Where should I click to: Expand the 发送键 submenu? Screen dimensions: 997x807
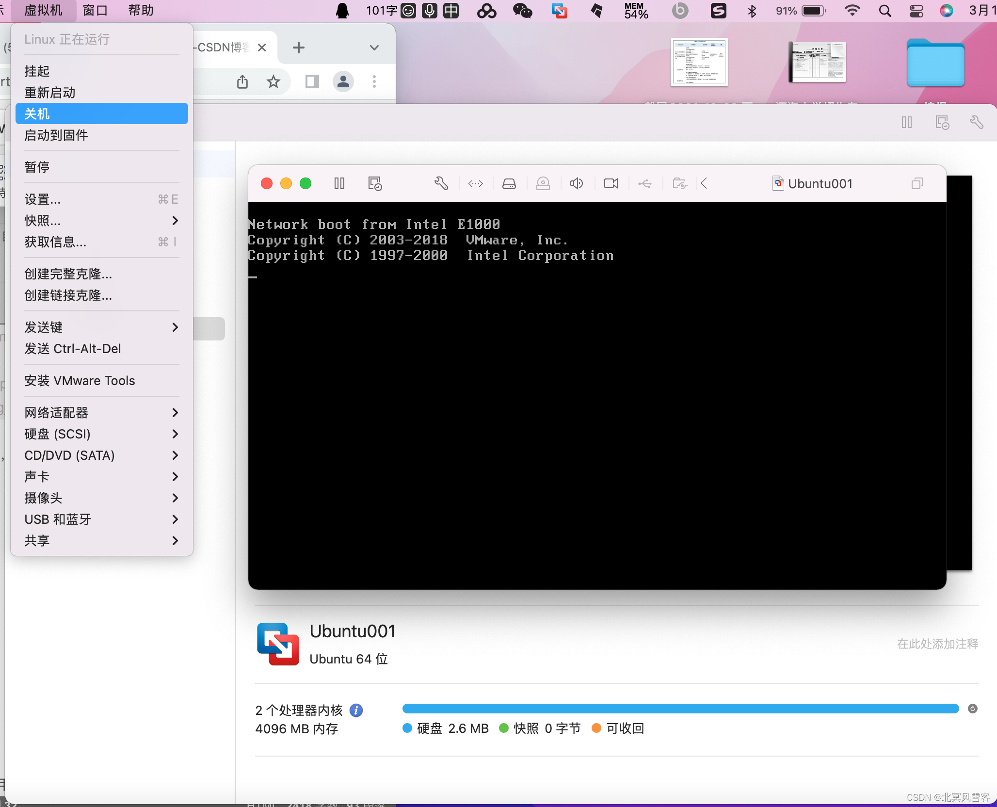[101, 327]
